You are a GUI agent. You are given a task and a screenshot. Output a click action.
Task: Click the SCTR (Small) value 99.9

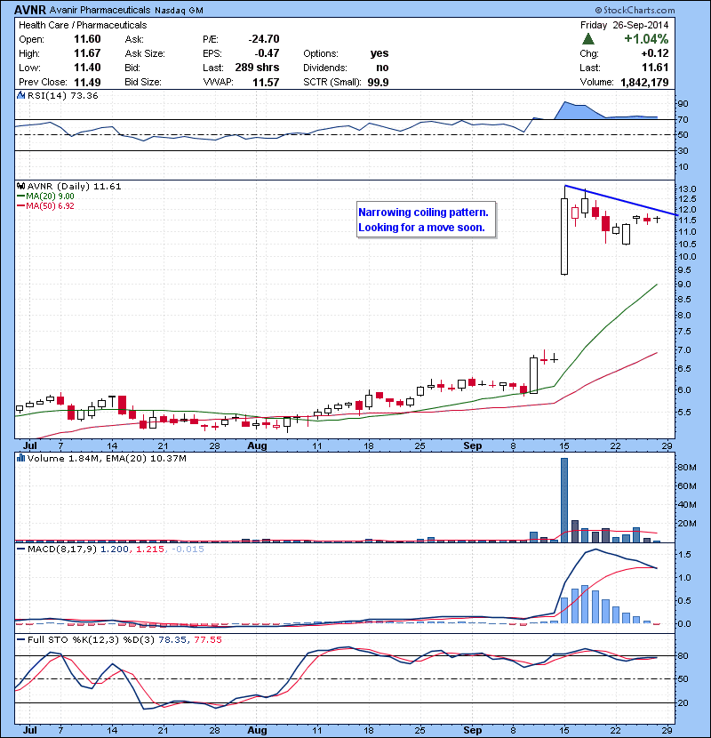378,83
